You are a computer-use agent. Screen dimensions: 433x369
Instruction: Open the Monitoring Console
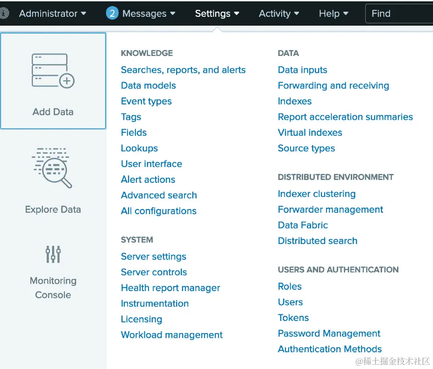pos(53,254)
